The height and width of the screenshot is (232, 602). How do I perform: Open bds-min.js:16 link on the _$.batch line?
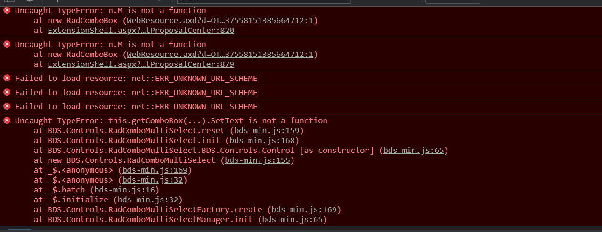coord(124,190)
